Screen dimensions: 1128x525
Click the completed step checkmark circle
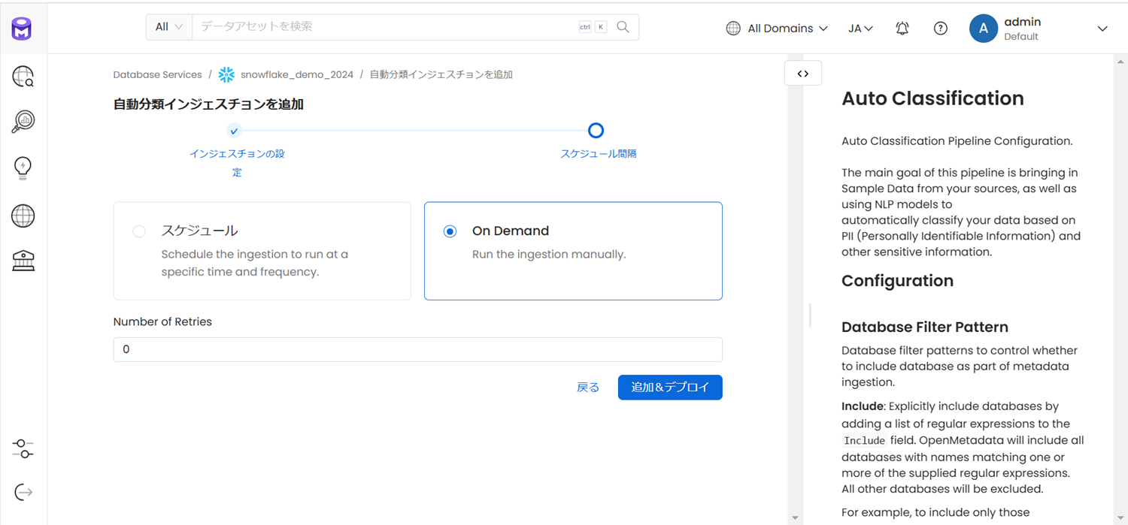(235, 131)
